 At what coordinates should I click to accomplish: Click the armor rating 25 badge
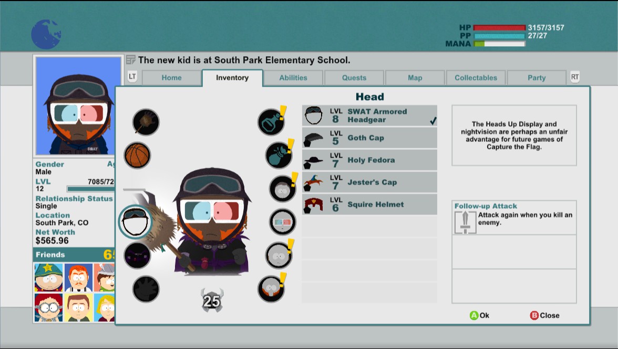[211, 301]
